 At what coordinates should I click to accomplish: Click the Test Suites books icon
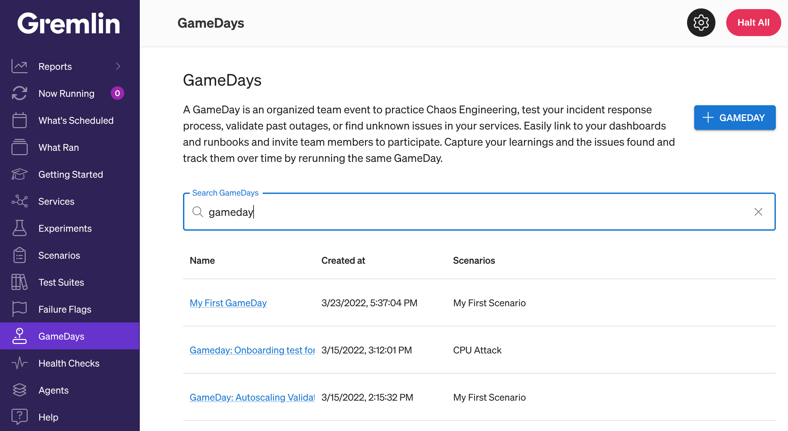coord(20,282)
